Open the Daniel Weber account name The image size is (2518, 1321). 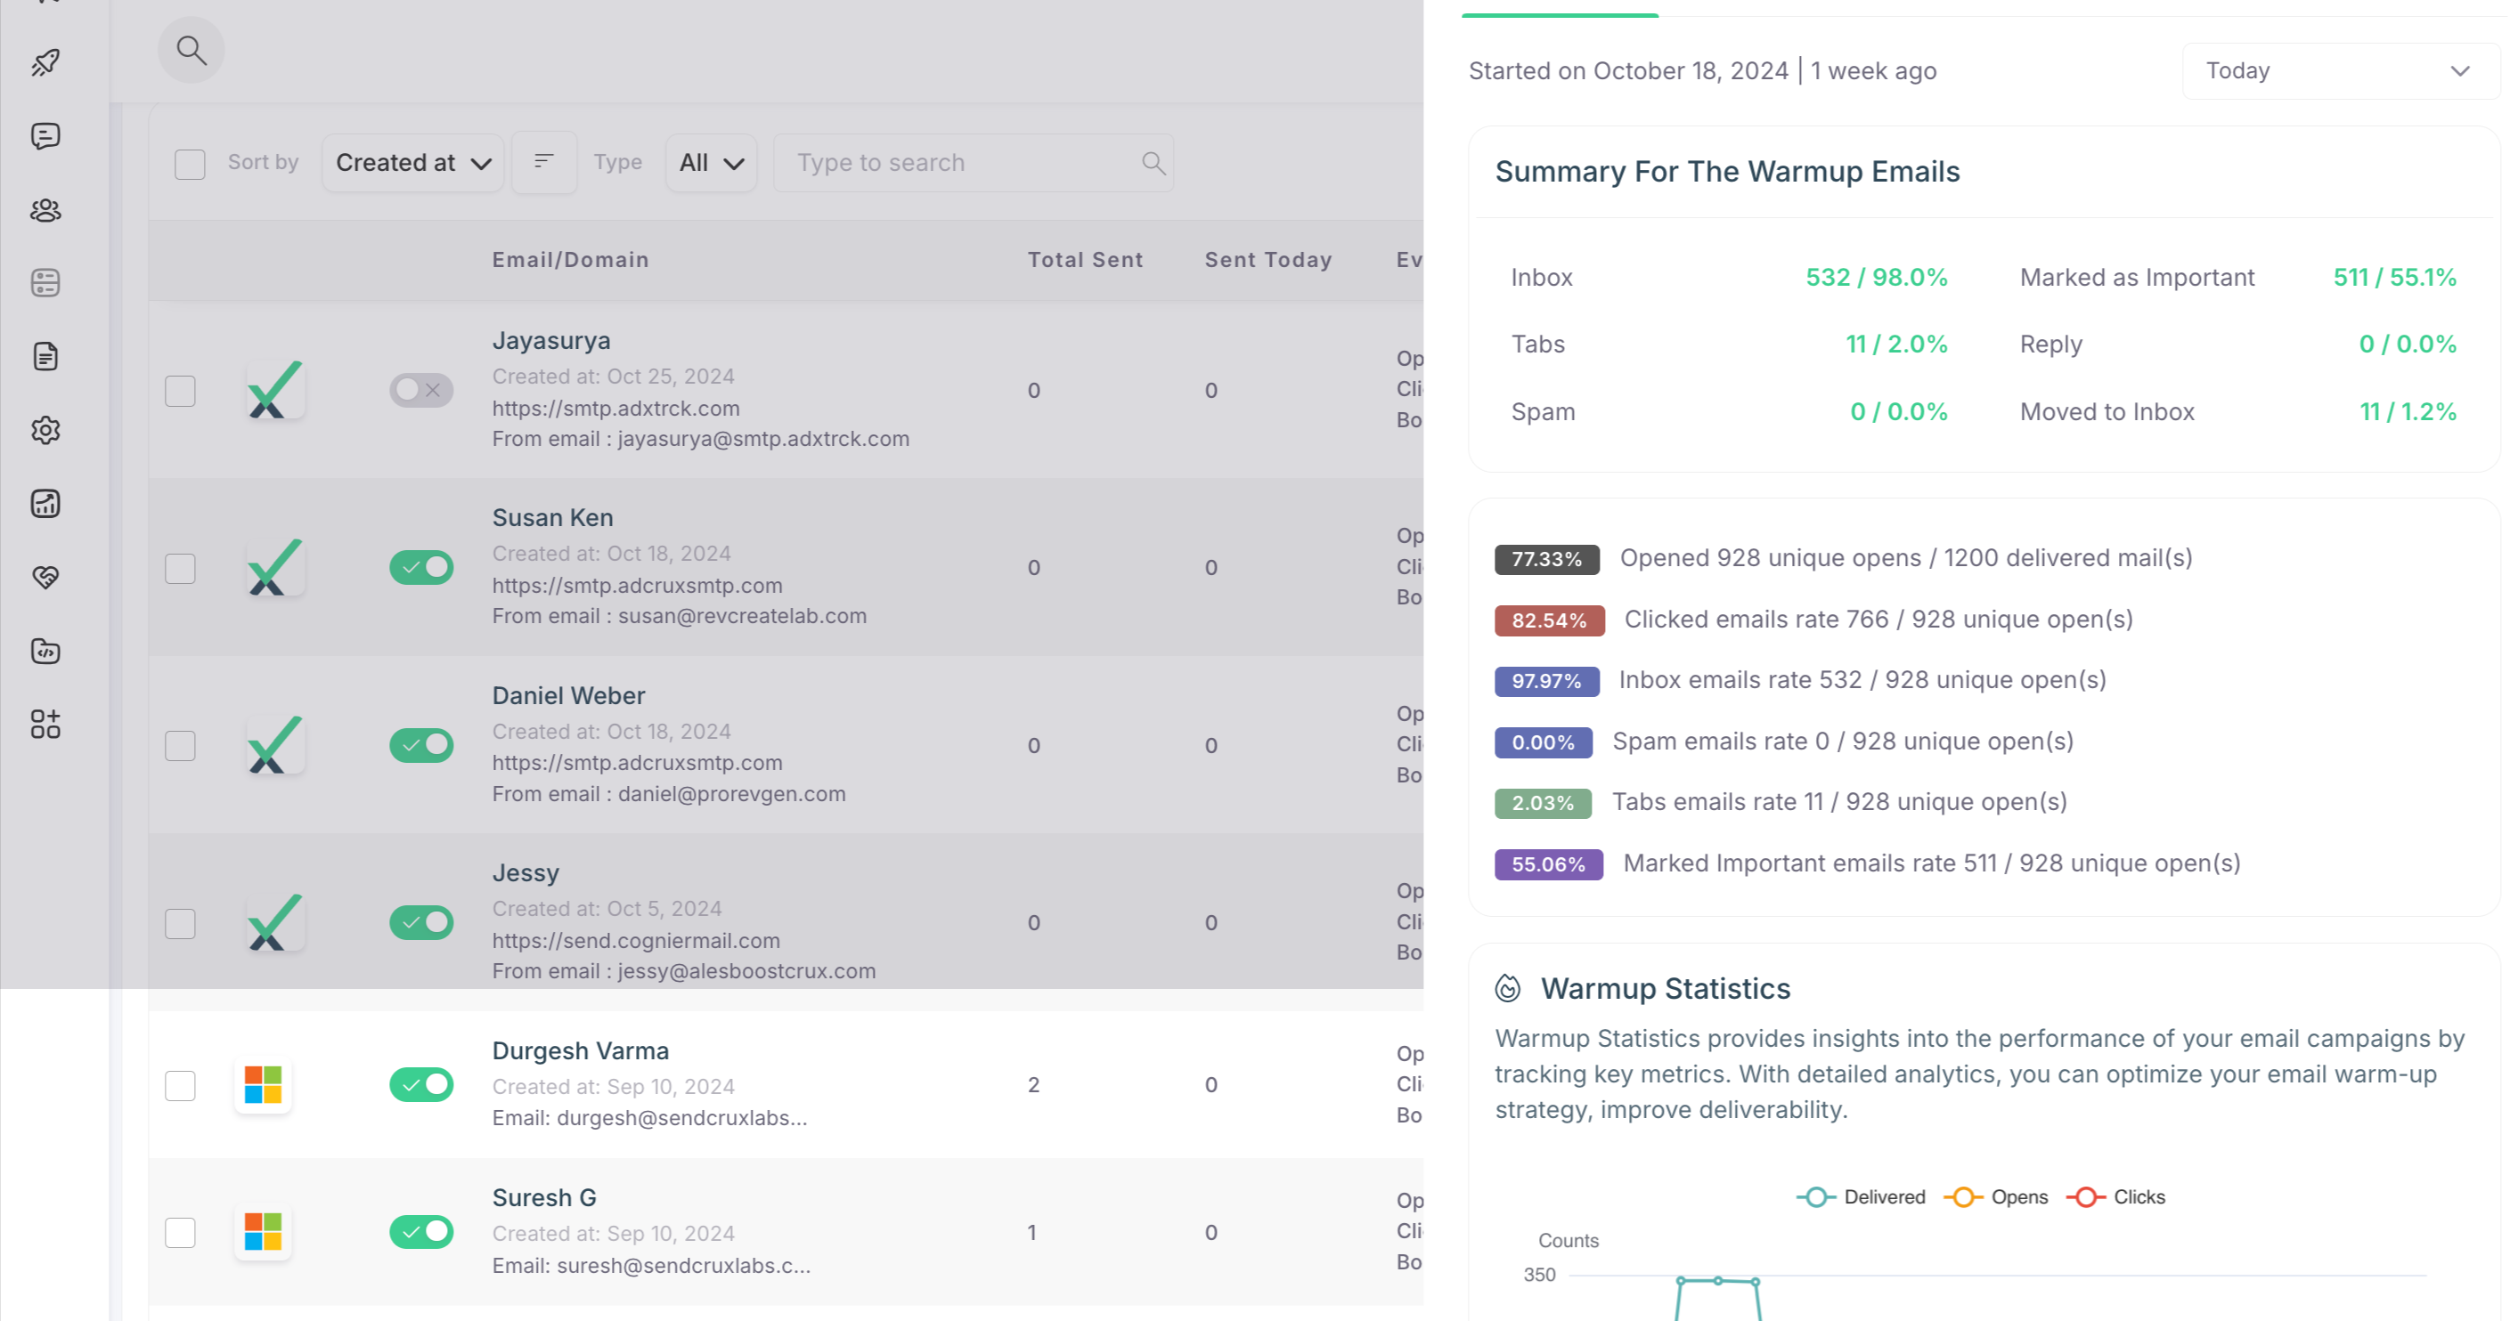[568, 696]
